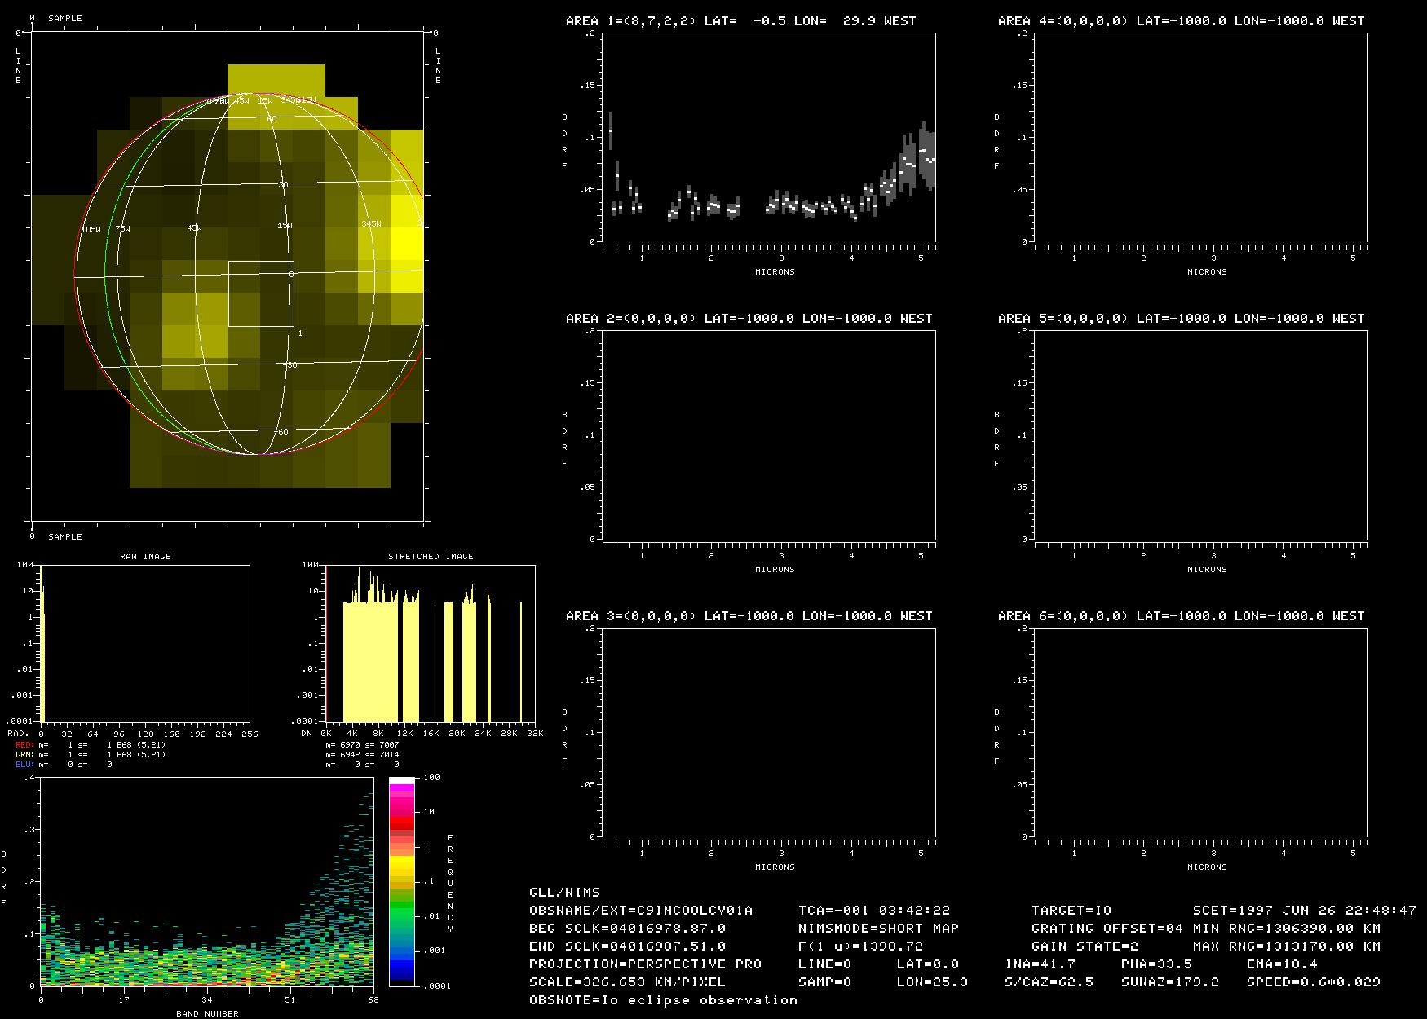Select the empty AREA 3 plot
The height and width of the screenshot is (1019, 1427).
tap(769, 733)
